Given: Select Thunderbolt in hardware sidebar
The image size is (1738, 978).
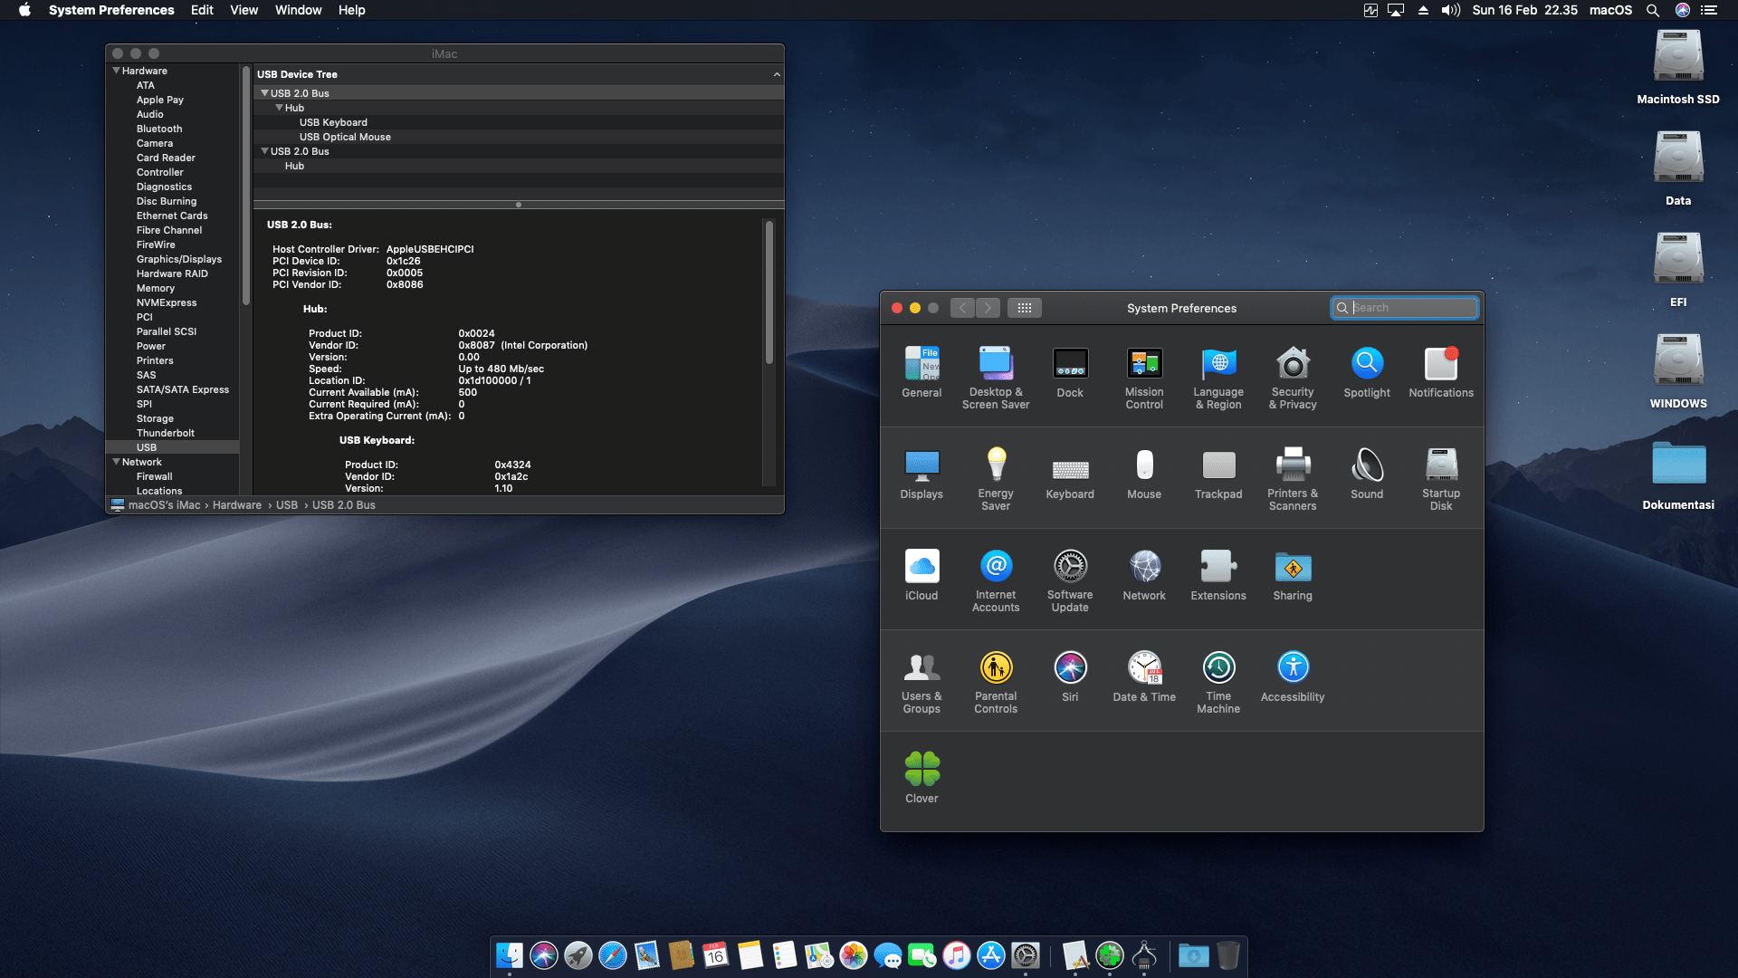Looking at the screenshot, I should click(x=166, y=433).
